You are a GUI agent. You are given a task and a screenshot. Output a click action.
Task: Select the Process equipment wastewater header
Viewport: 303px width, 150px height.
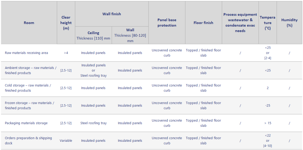coord(240,23)
